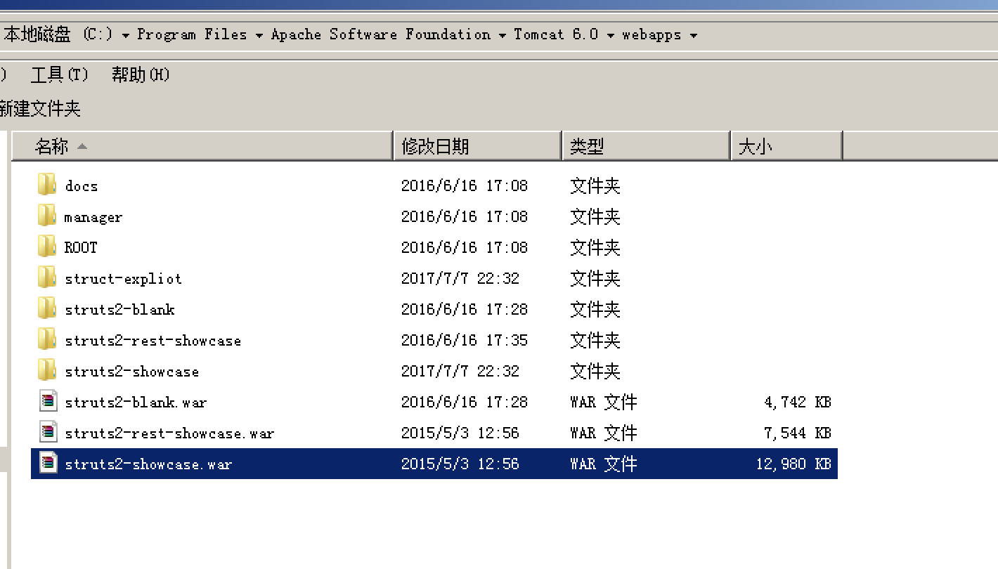Viewport: 998px width, 569px height.
Task: Select the ROOT folder name
Action: point(81,248)
